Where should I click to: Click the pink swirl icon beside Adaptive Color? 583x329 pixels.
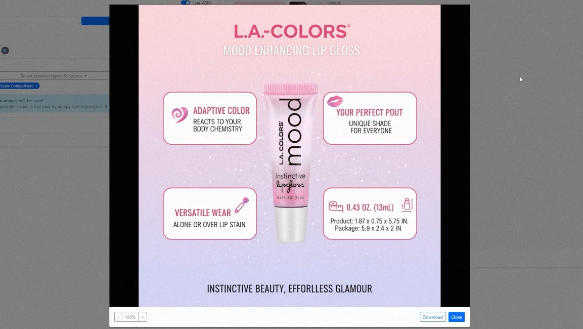point(180,115)
